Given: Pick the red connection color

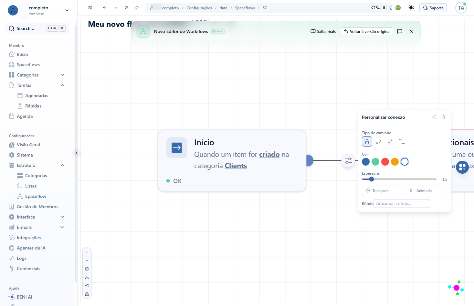Looking at the screenshot, I should [x=385, y=162].
